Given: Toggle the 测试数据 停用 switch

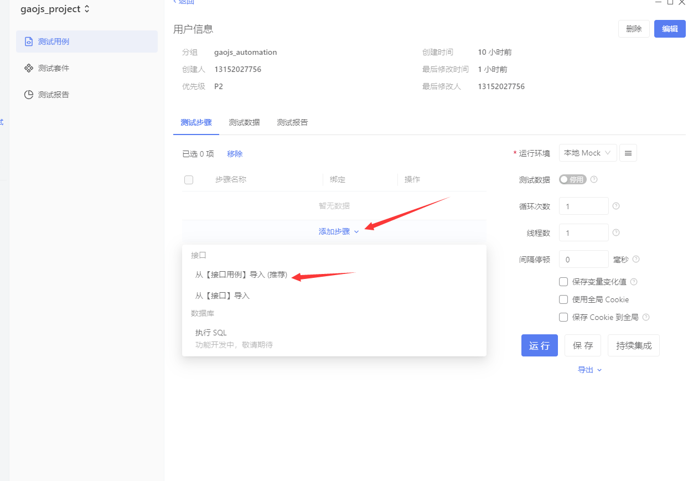Looking at the screenshot, I should 572,179.
